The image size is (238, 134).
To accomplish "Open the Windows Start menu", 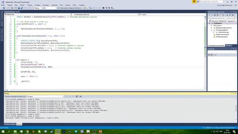I will click(3, 131).
